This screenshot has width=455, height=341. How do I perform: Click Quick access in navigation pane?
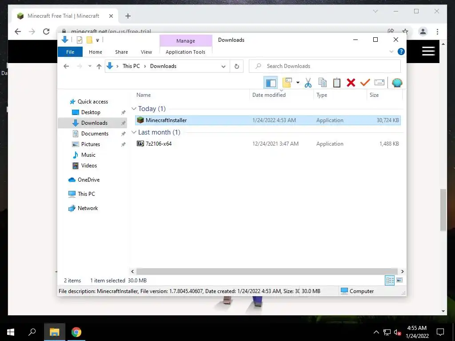[x=92, y=102]
